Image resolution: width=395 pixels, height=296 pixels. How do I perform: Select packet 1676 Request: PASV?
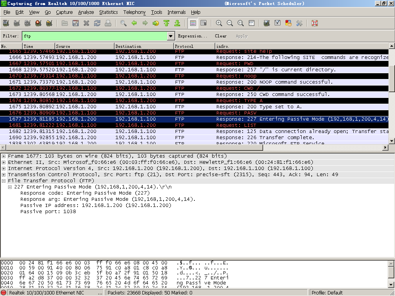coord(194,113)
